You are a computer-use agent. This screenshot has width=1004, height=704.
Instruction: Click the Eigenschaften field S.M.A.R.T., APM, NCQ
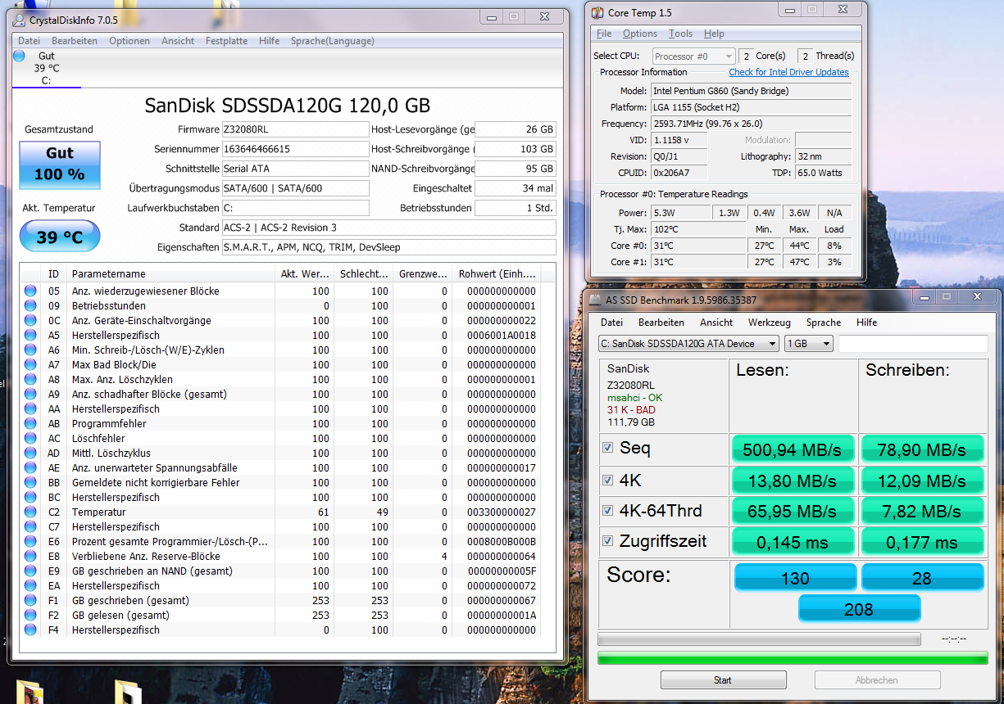pos(388,247)
